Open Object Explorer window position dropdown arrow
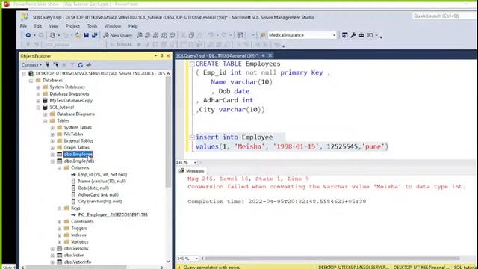Screen dimensions: 478x269 coord(155,56)
